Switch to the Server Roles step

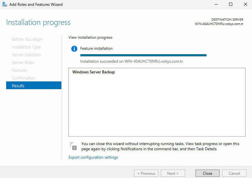[x=23, y=63]
